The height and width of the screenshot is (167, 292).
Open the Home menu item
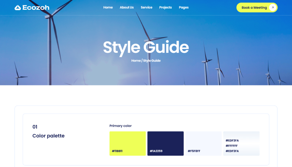tap(108, 8)
